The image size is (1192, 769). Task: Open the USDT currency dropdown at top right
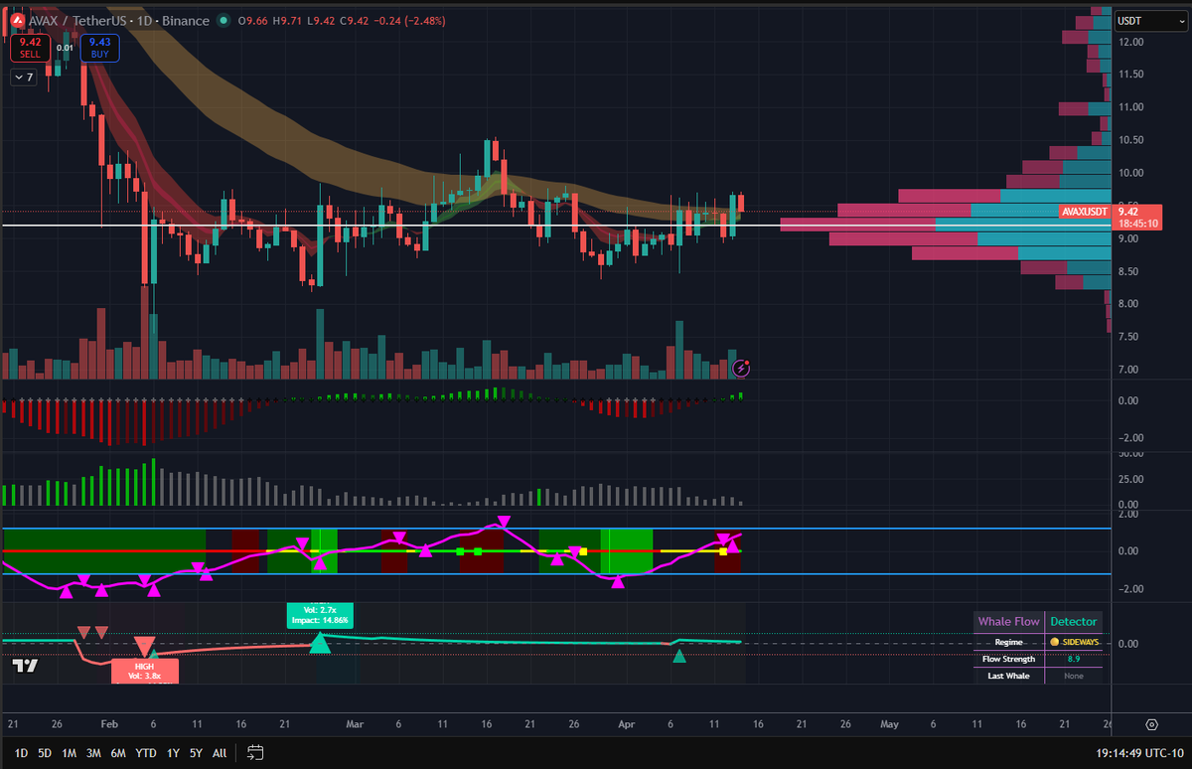(1149, 20)
